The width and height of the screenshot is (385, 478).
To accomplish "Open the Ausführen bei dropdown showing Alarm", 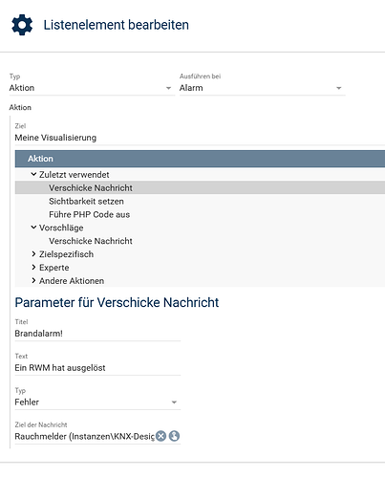I will 263,88.
